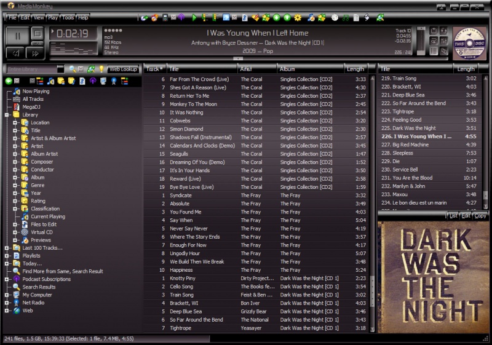The width and height of the screenshot is (492, 345).
Task: Open the View menu
Action: (39, 18)
